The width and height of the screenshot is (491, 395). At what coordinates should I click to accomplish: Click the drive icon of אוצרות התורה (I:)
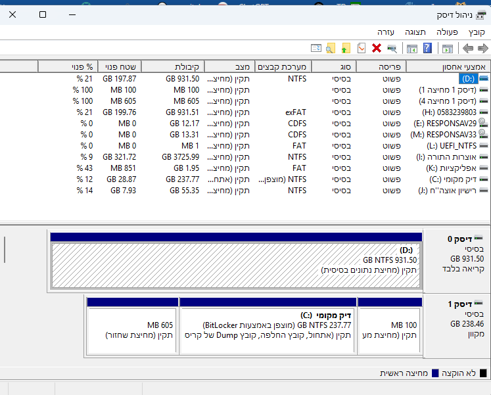click(x=484, y=157)
